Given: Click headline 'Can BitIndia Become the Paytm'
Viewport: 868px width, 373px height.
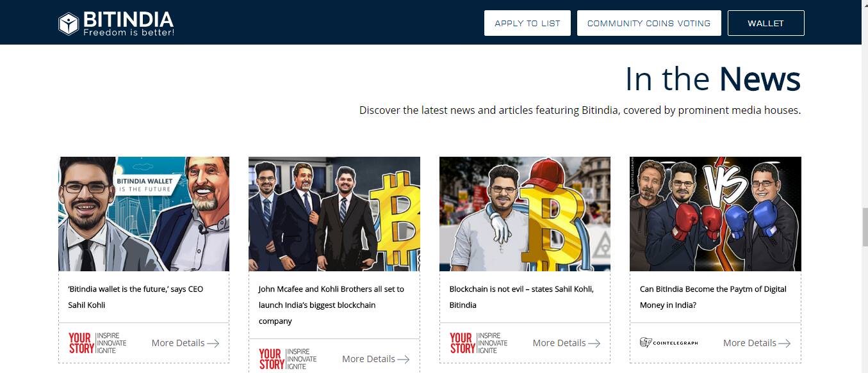Looking at the screenshot, I should point(713,297).
